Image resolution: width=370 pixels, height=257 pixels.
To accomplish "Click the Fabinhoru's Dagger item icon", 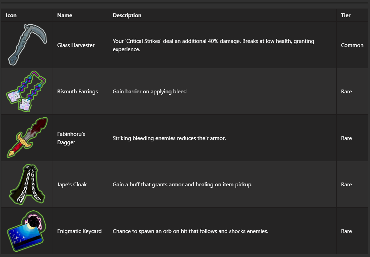I will (x=27, y=138).
